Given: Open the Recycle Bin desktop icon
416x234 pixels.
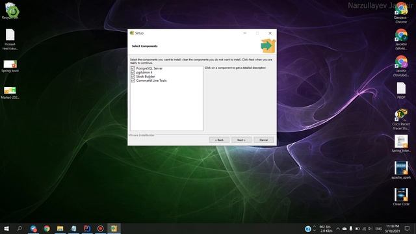Looking at the screenshot, I should 10,11.
